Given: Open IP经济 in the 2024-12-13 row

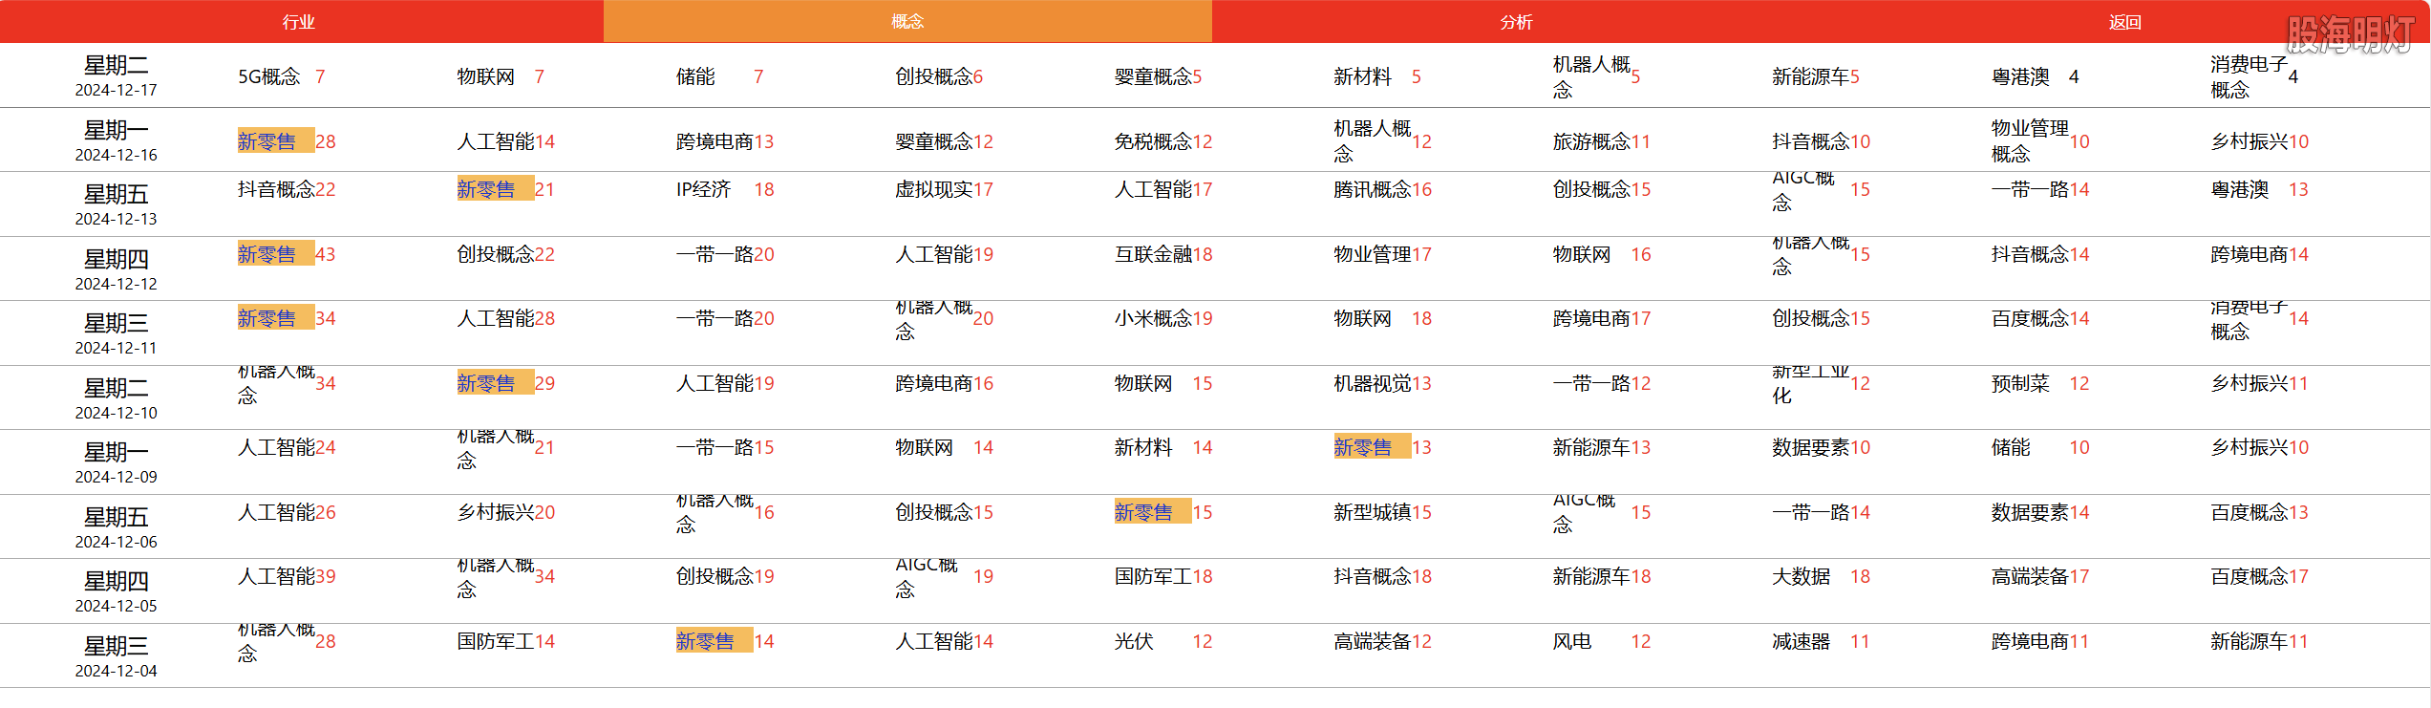Looking at the screenshot, I should pos(703,189).
